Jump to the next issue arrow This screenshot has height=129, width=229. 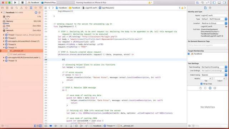185,8
